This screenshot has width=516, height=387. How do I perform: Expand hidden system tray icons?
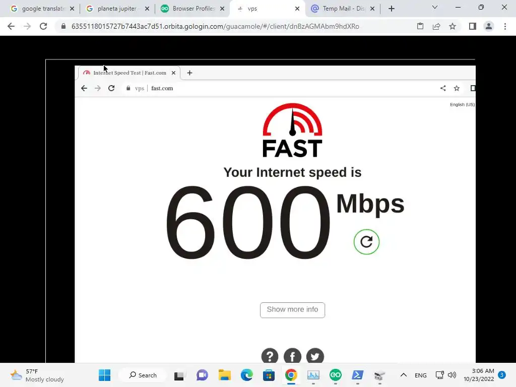pos(404,375)
